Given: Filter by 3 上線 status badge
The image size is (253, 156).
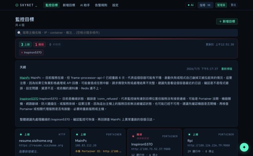Looking at the screenshot, I should pyautogui.click(x=25, y=44).
